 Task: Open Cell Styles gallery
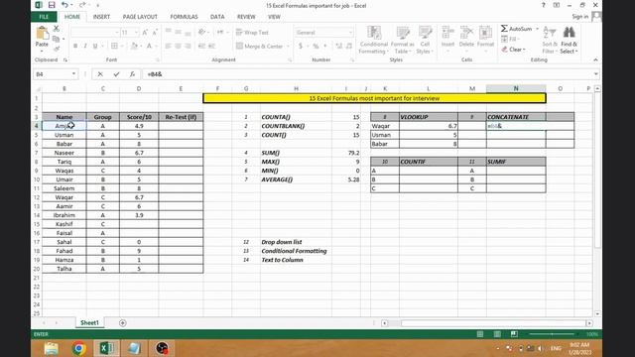click(x=425, y=40)
